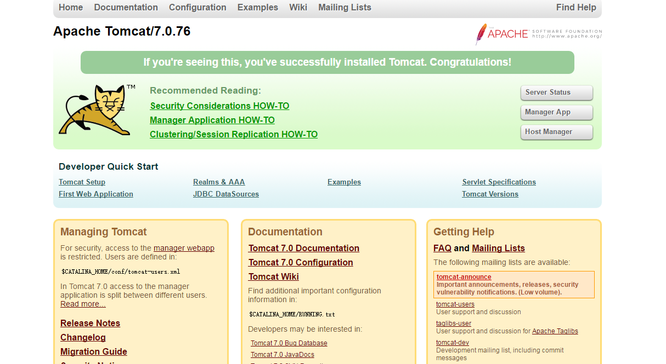Follow the Tomcat Setup link
Screen dimensions: 666x364
82,182
